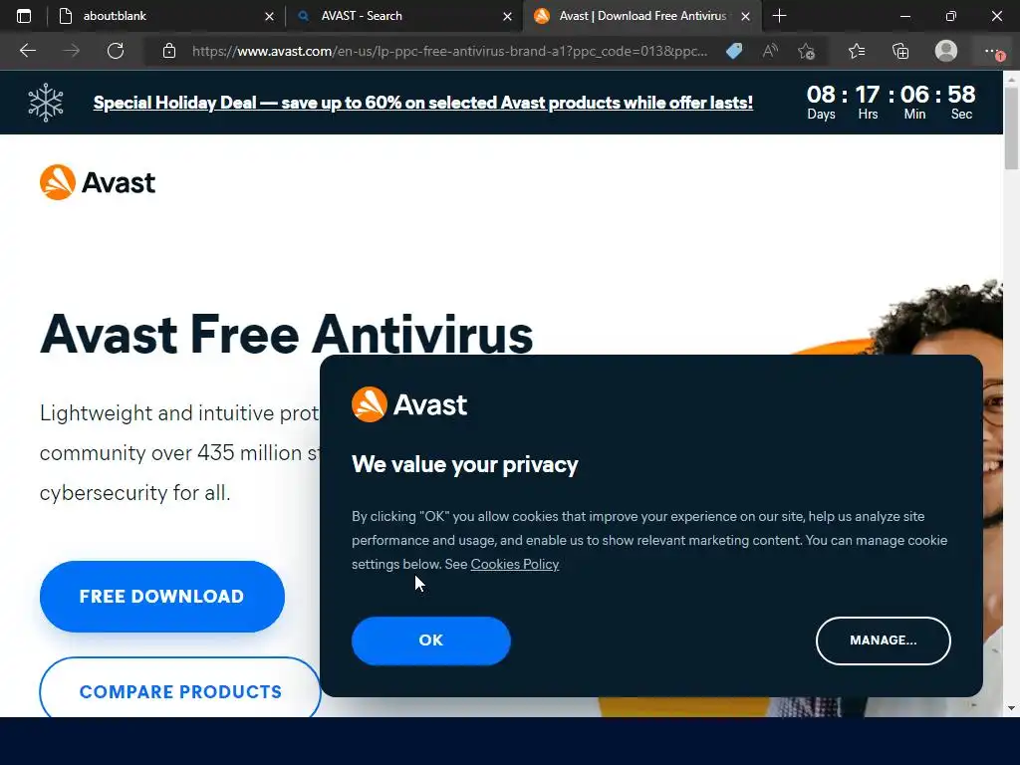Switch to the about:blank tab

(x=115, y=16)
